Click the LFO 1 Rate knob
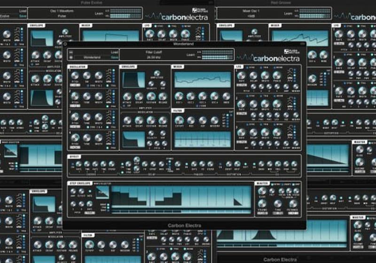 tap(241, 75)
